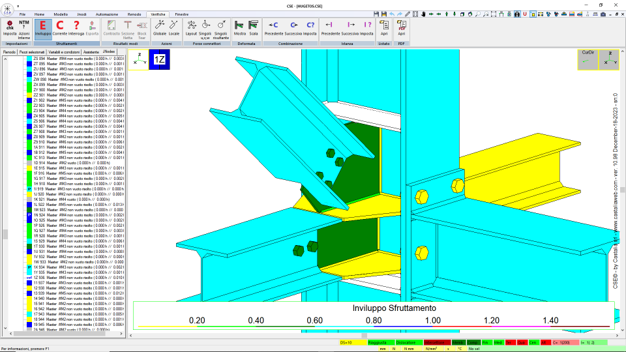Image resolution: width=626 pixels, height=352 pixels.
Task: Open connector forces Layout
Action: [191, 28]
